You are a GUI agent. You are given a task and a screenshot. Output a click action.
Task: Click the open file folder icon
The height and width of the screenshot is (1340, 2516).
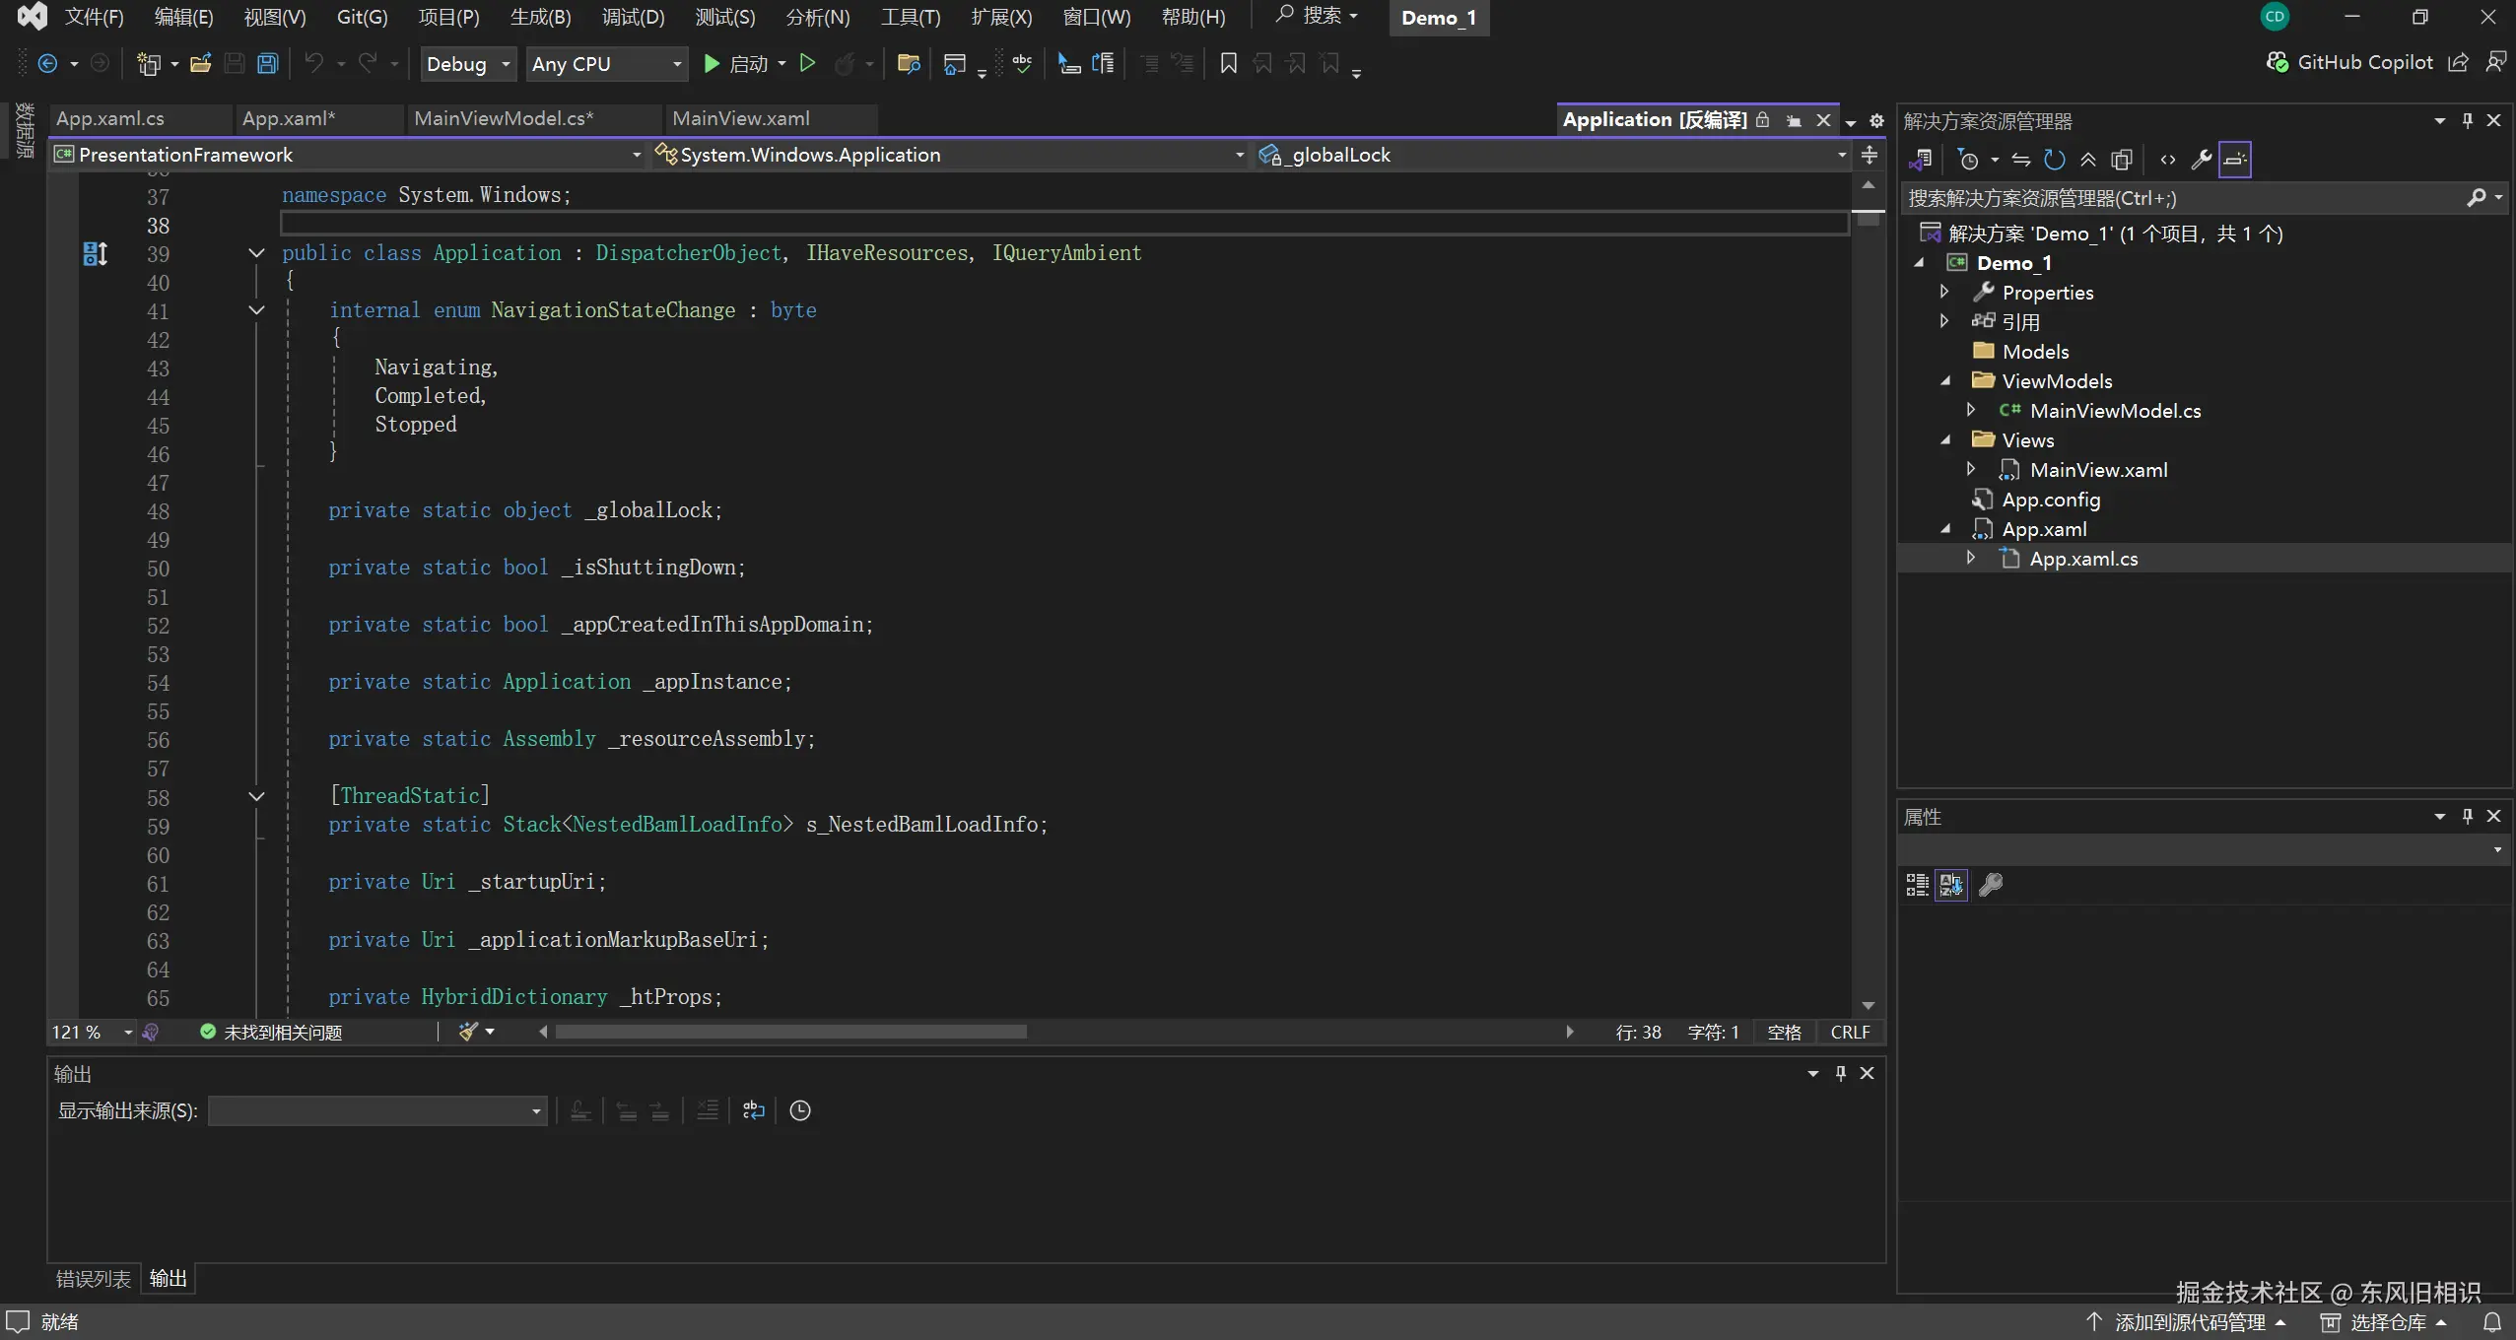(200, 64)
